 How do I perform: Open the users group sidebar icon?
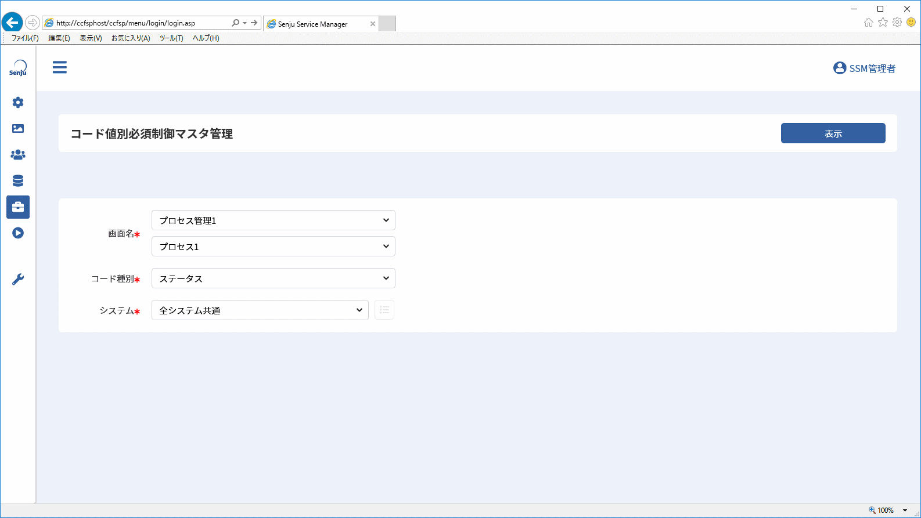[x=18, y=155]
